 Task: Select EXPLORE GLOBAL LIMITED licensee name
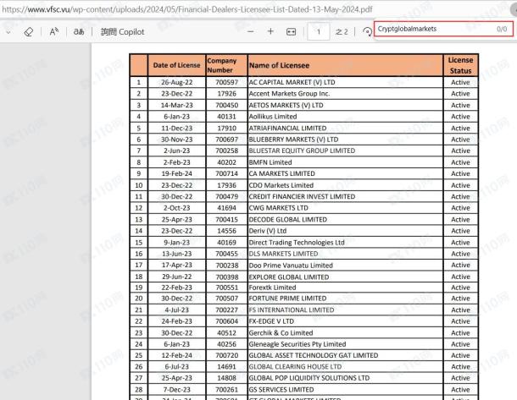pyautogui.click(x=289, y=277)
